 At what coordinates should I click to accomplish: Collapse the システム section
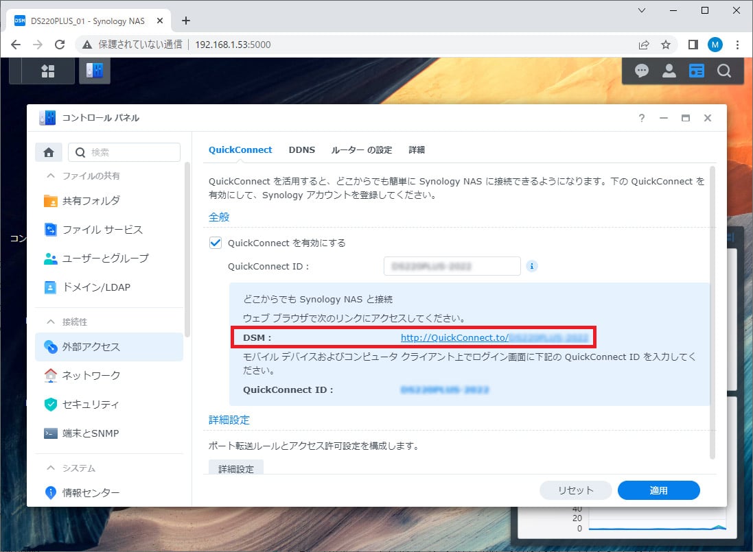pyautogui.click(x=50, y=468)
